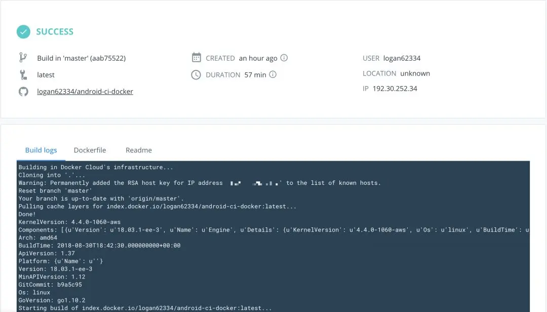Image resolution: width=547 pixels, height=312 pixels.
Task: Click the 'Cloning into' log line
Action: pyautogui.click(x=52, y=175)
